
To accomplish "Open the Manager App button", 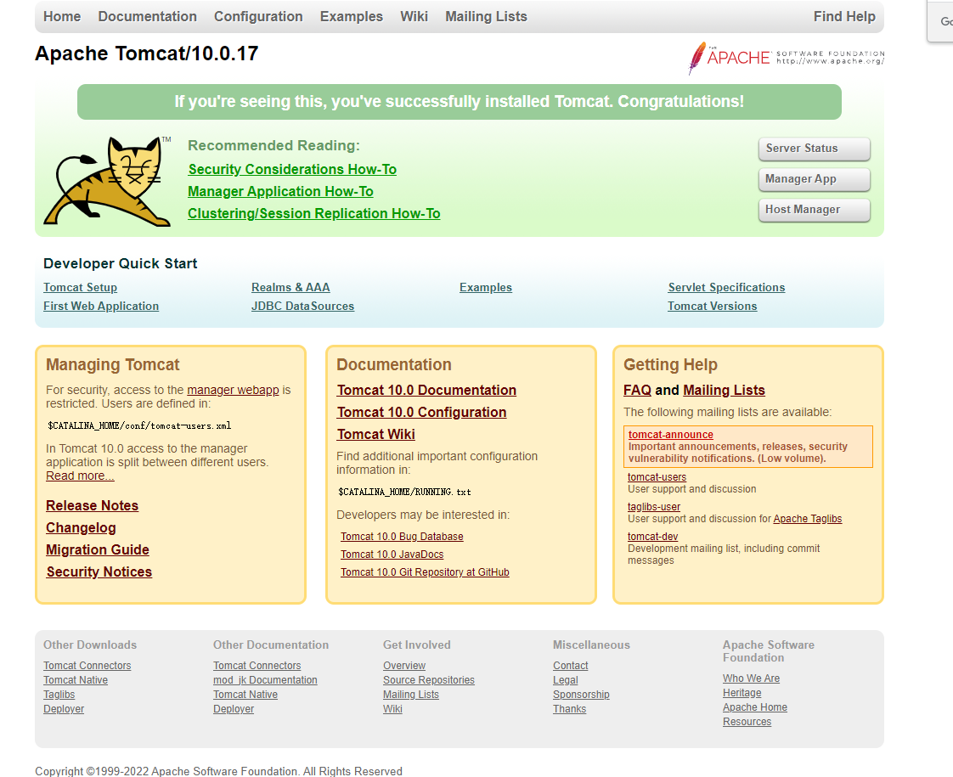I will (815, 179).
